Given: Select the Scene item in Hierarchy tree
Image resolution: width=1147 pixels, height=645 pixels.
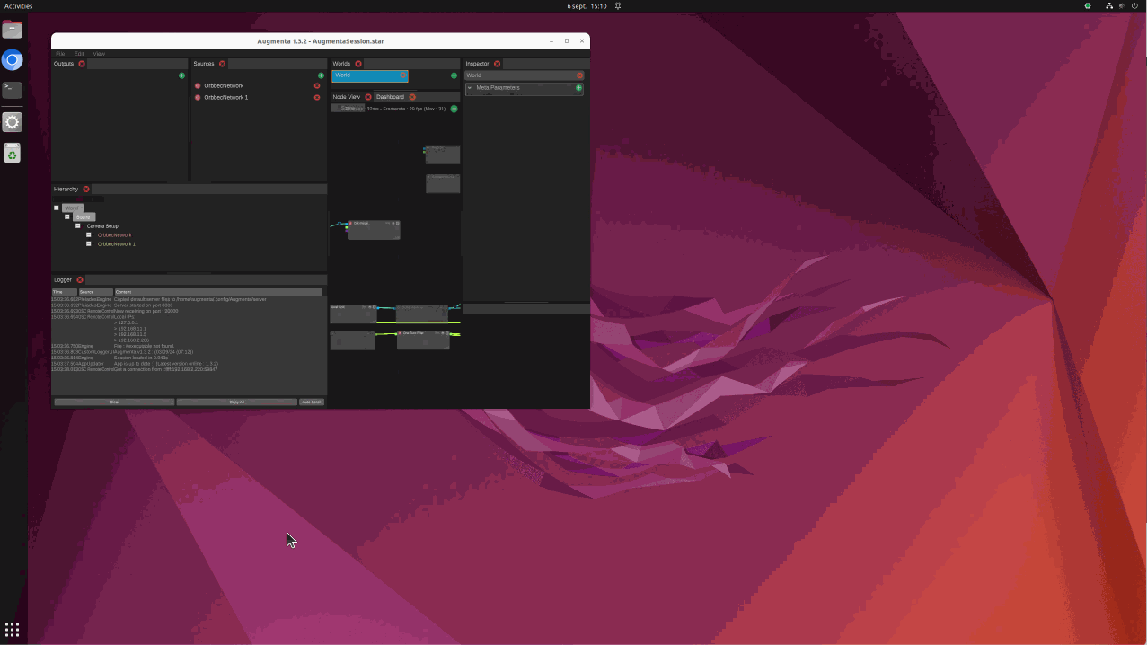Looking at the screenshot, I should coord(84,217).
